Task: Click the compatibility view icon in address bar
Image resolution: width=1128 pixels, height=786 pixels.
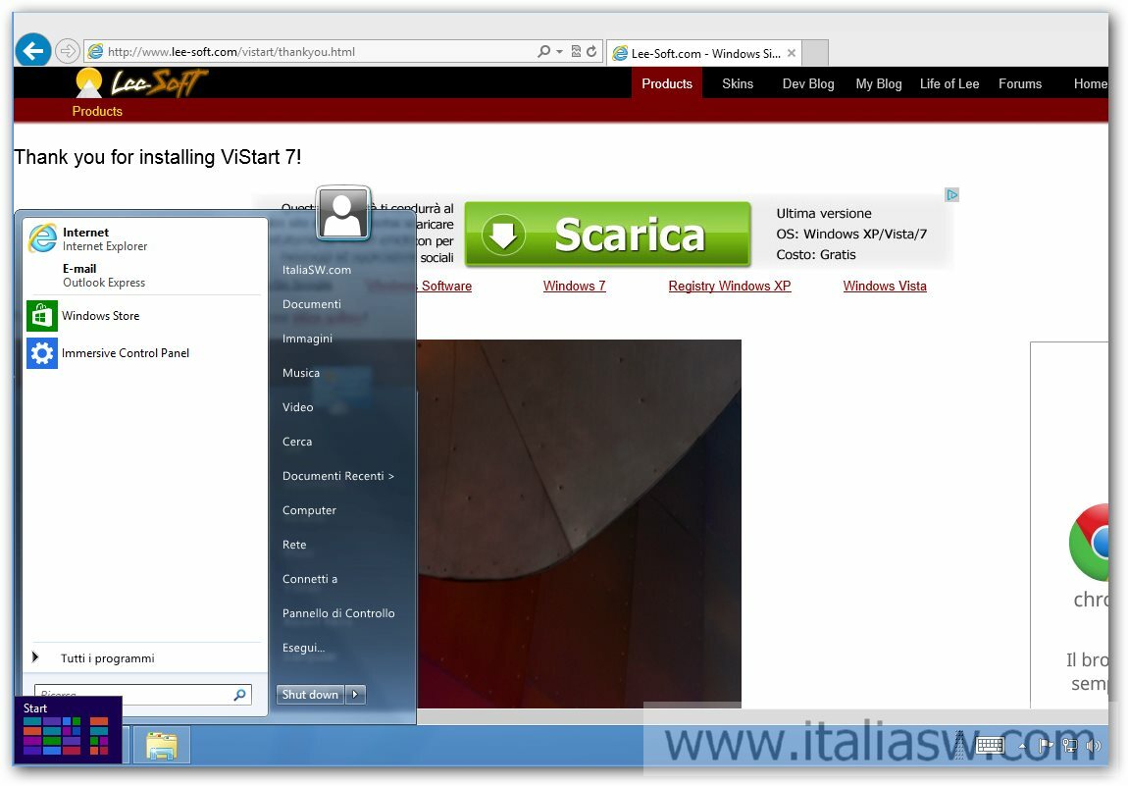Action: point(576,51)
